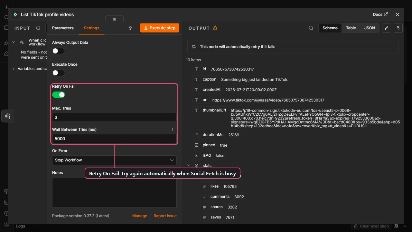The image size is (412, 232).
Task: Expand Variables and context in the INPUT panel
Action: click(x=14, y=69)
